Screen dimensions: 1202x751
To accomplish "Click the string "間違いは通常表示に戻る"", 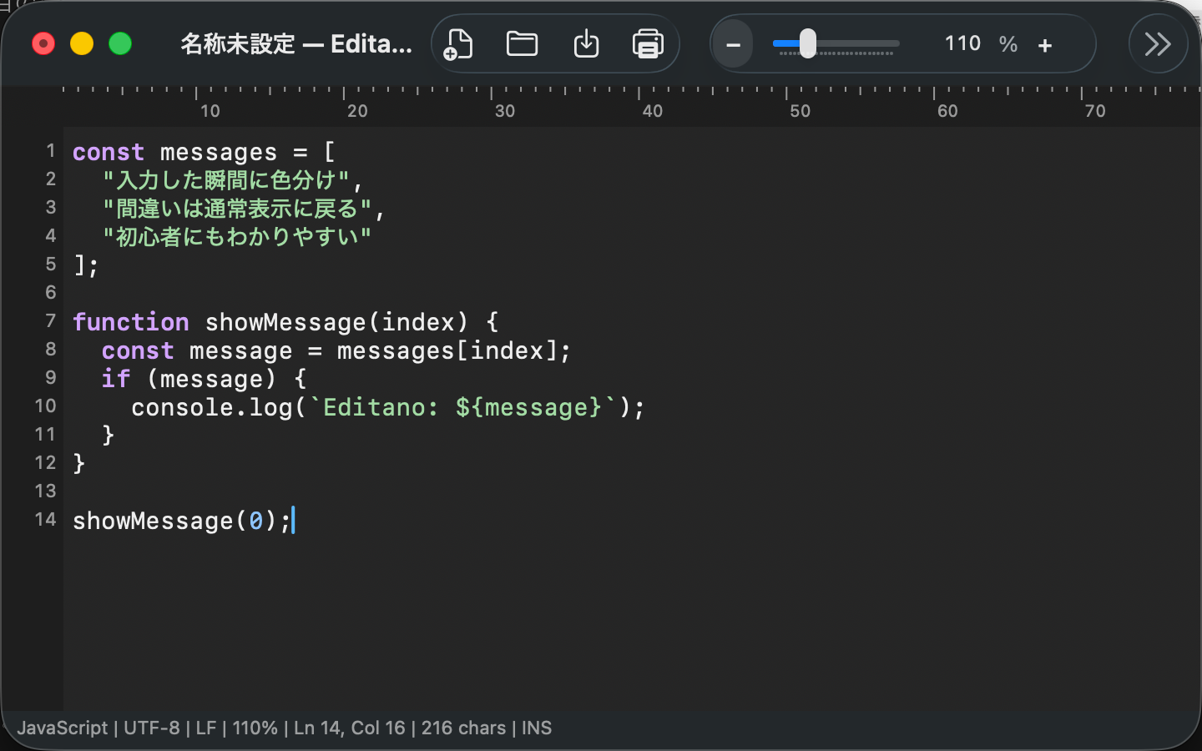I will coord(237,209).
